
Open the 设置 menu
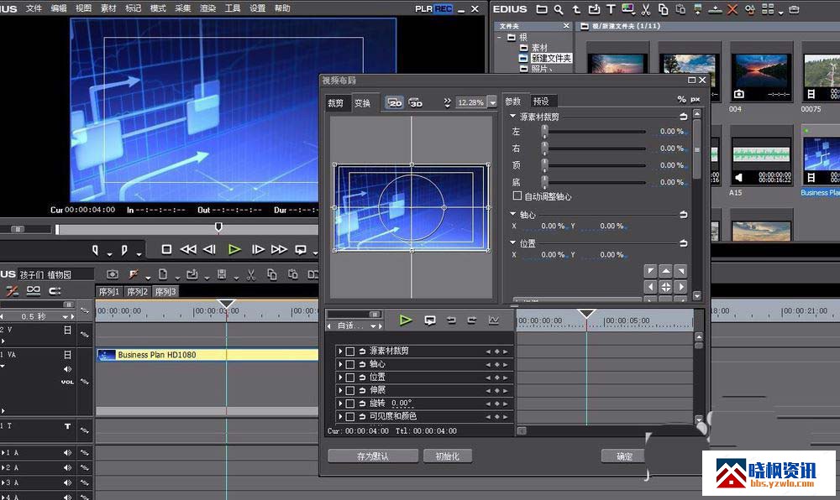point(257,8)
